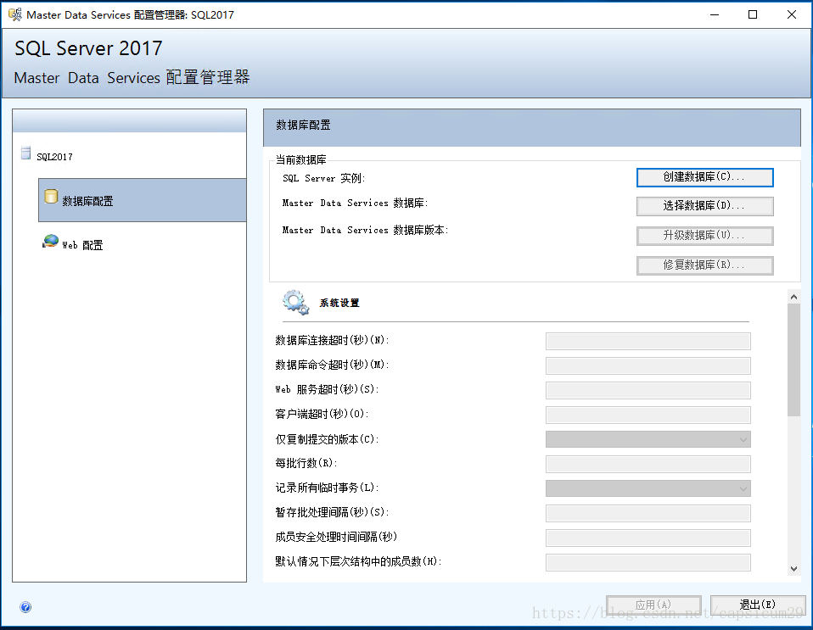Click the 默认情况下层次结构中的成员数 input field
This screenshot has height=630, width=813.
(648, 563)
